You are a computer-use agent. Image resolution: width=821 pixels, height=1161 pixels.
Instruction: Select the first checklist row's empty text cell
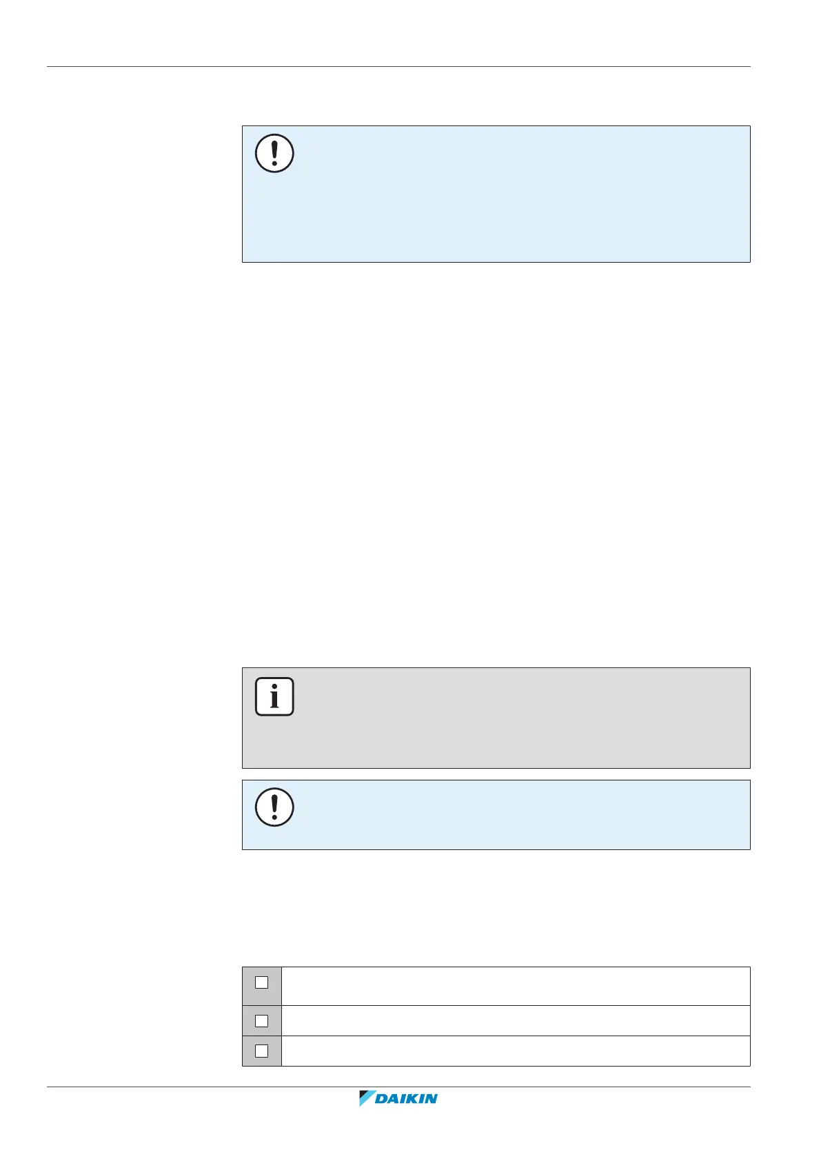(x=516, y=986)
